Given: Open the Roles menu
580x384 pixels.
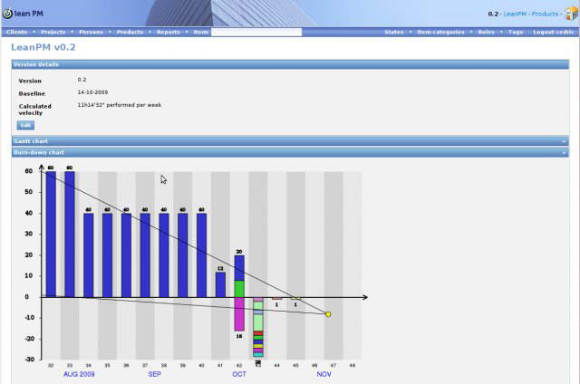Looking at the screenshot, I should click(x=486, y=33).
